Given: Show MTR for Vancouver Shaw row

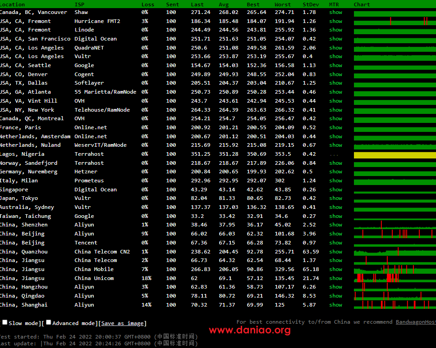Looking at the screenshot, I should tap(335, 12).
